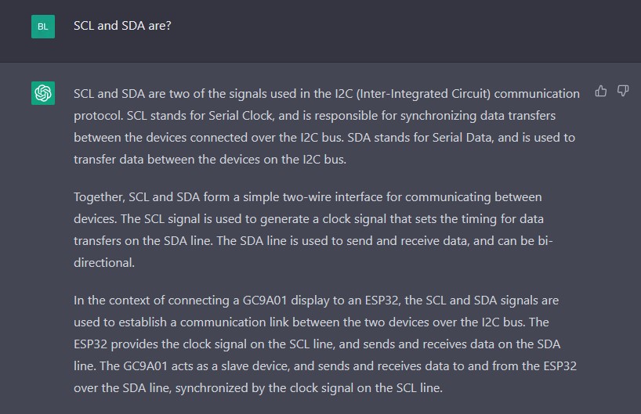The height and width of the screenshot is (414, 641).
Task: Click the green BL user avatar
Action: (43, 27)
